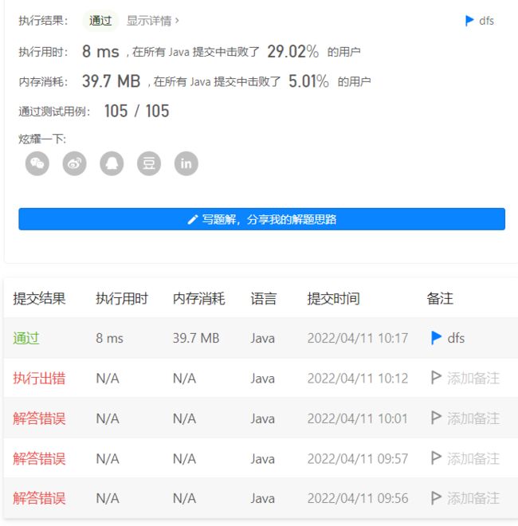Click the 提交时间 column header
The image size is (518, 526).
point(333,299)
